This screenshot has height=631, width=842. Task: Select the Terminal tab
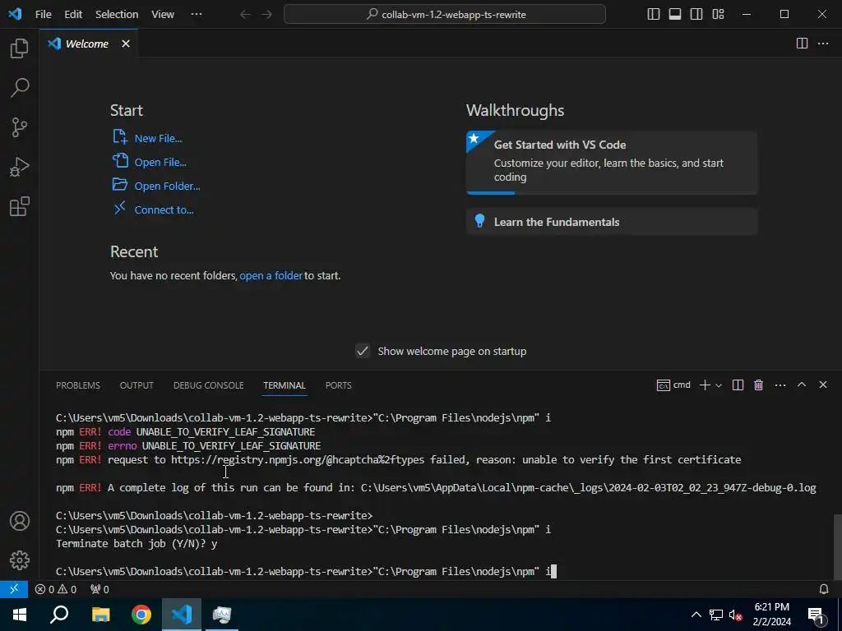pyautogui.click(x=285, y=385)
